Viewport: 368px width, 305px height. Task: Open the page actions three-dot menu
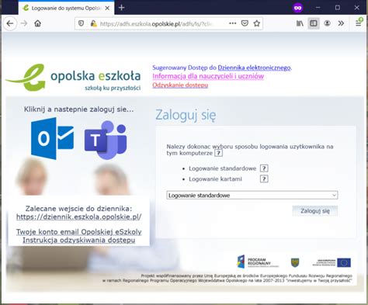233,23
